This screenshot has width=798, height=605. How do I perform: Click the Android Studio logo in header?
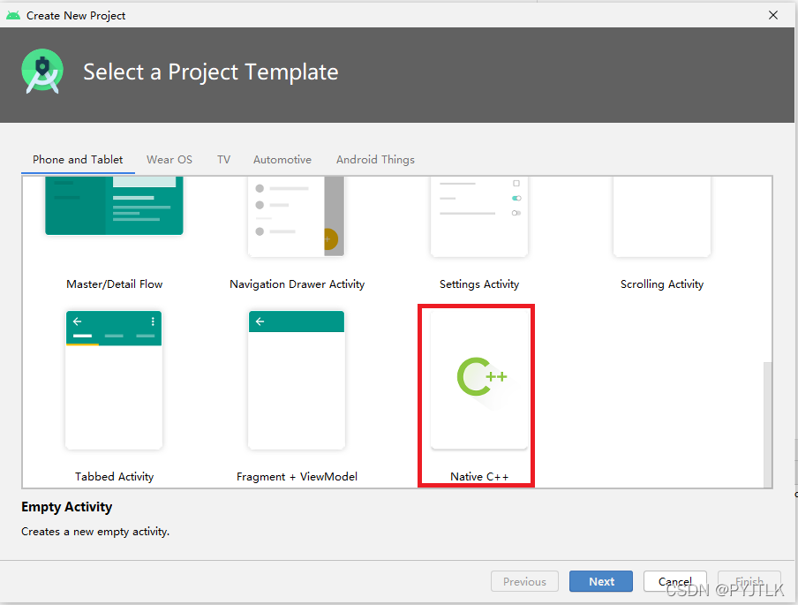42,72
